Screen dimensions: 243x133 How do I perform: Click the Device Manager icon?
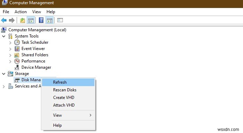point(17,67)
